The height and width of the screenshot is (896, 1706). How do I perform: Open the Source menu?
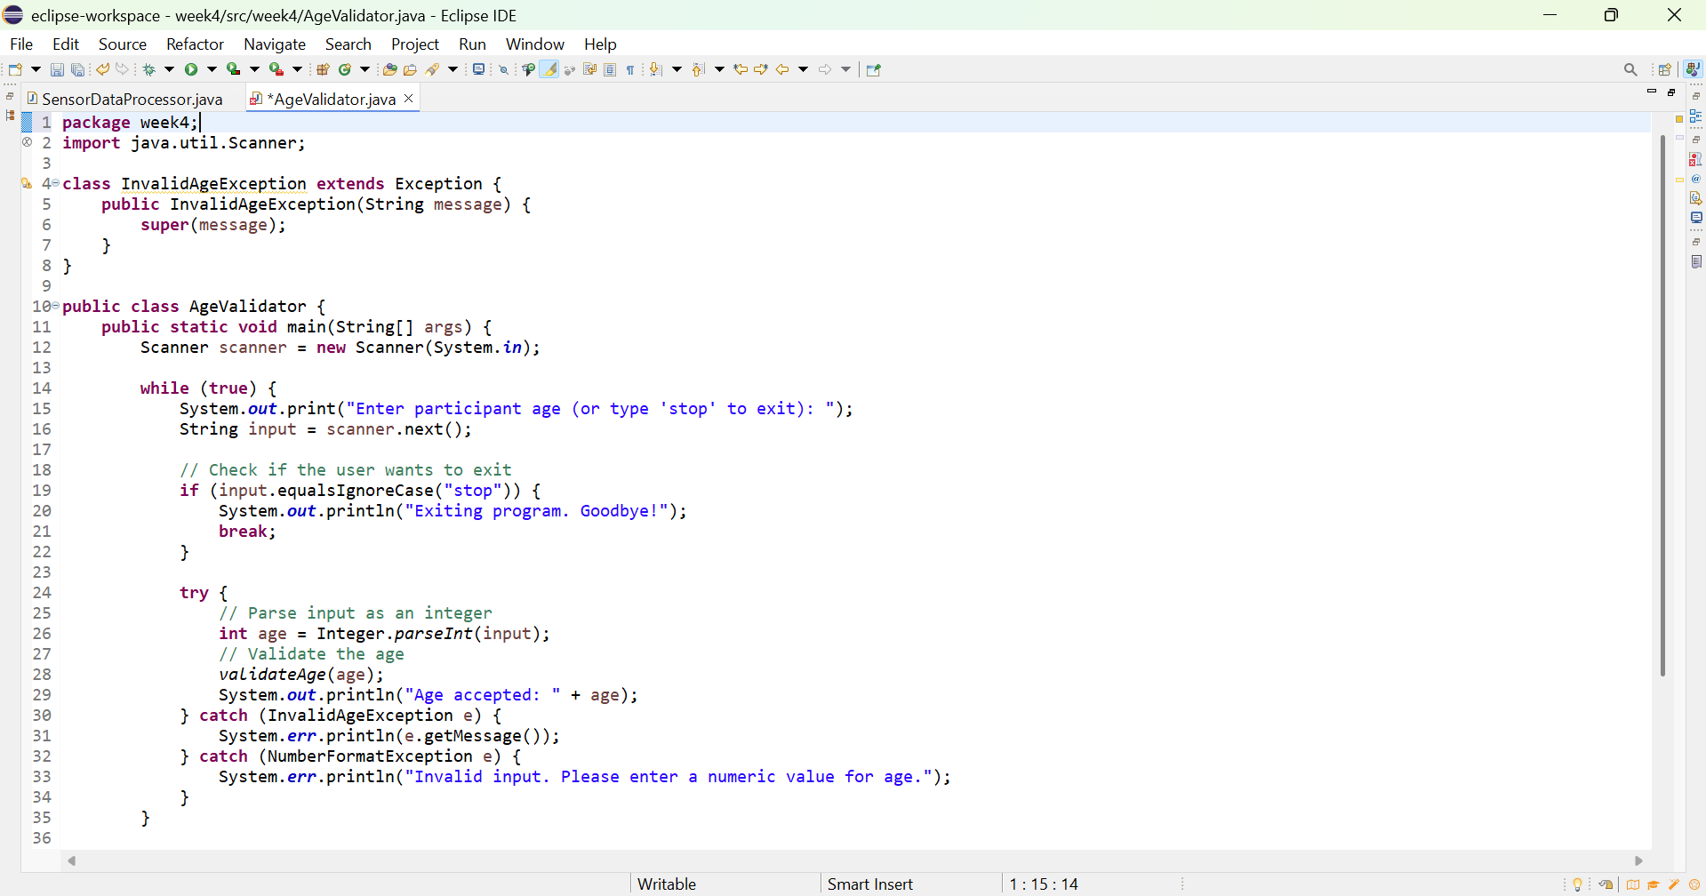pyautogui.click(x=123, y=44)
